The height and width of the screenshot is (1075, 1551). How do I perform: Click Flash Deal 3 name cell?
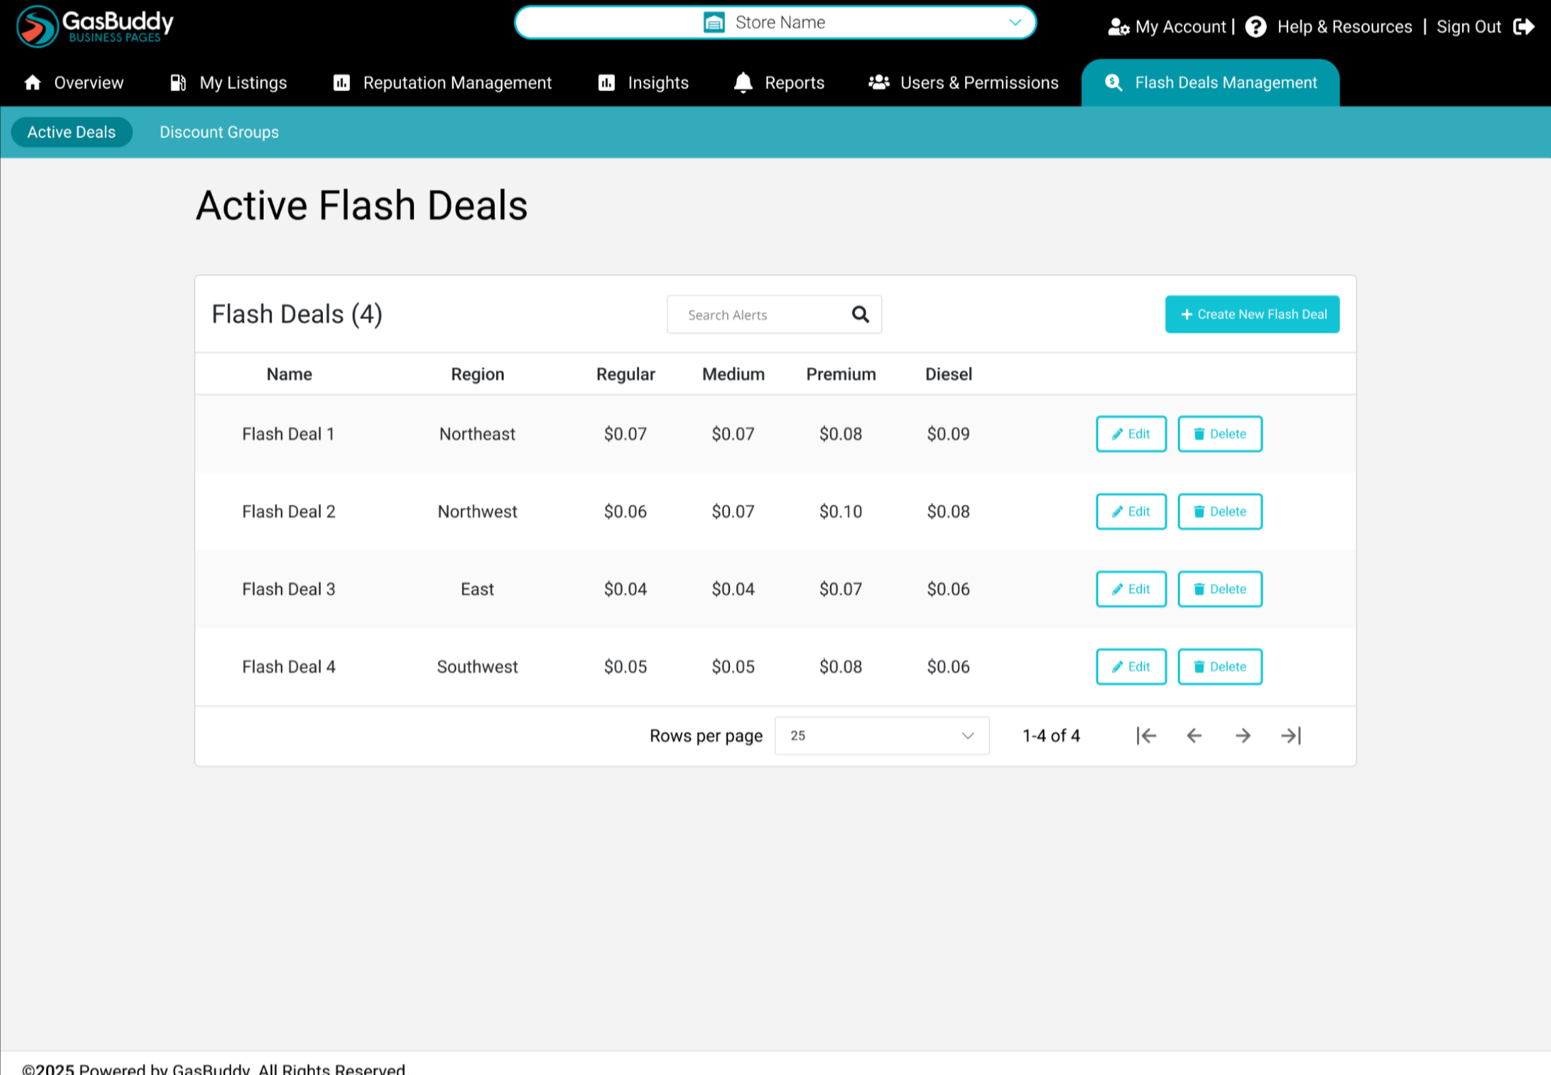pyautogui.click(x=288, y=589)
